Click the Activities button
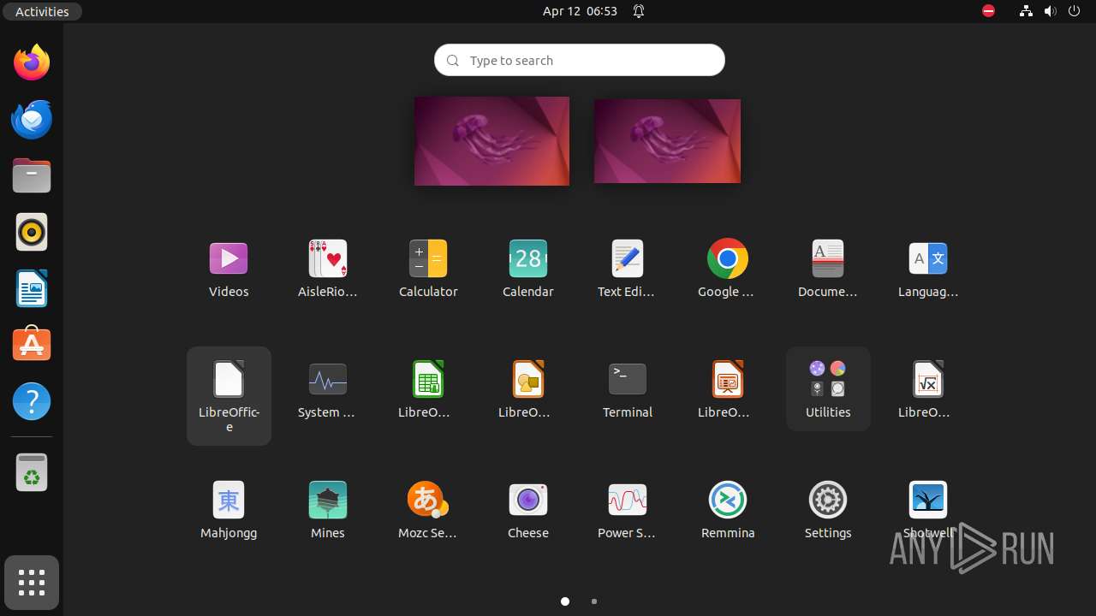 (x=42, y=11)
